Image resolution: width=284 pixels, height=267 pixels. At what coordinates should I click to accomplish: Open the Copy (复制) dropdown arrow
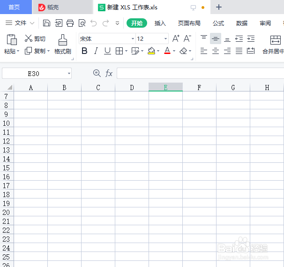click(x=48, y=51)
